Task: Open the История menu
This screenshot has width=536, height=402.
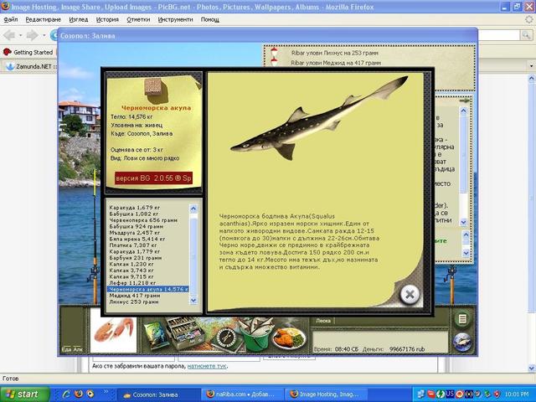Action: [107, 19]
